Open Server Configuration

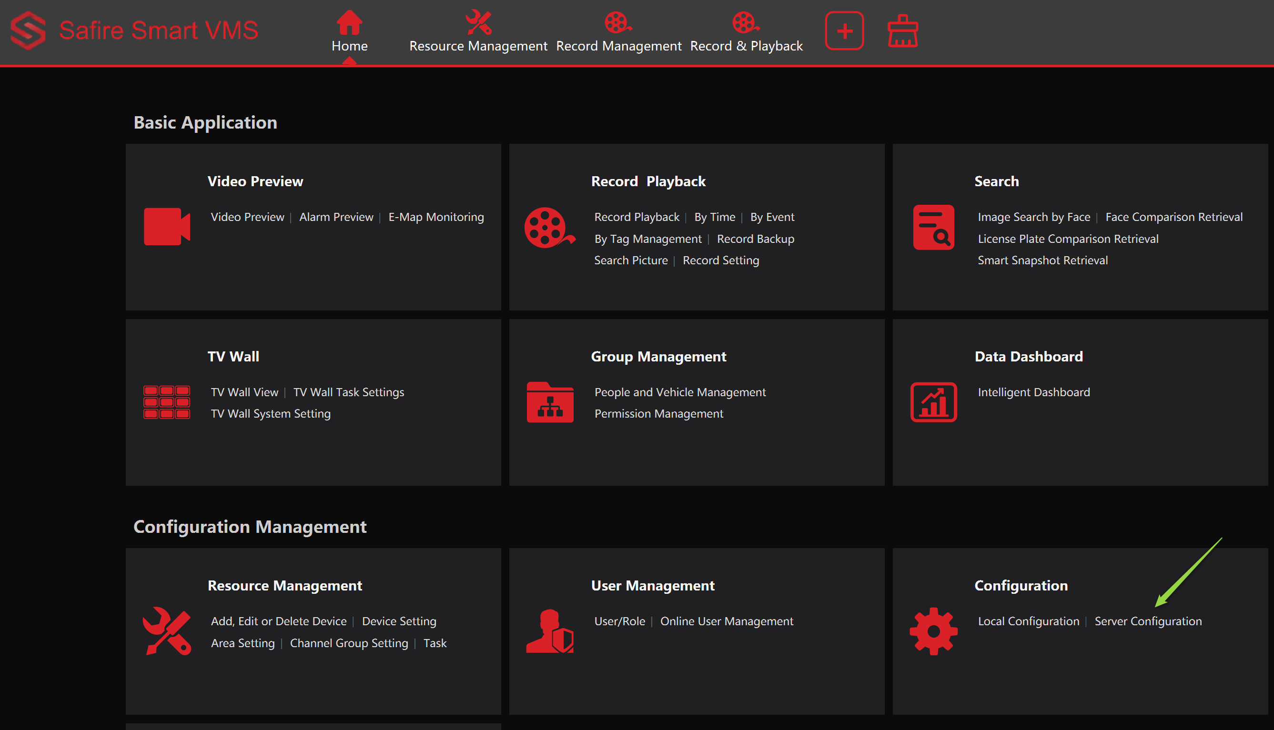[x=1148, y=621]
